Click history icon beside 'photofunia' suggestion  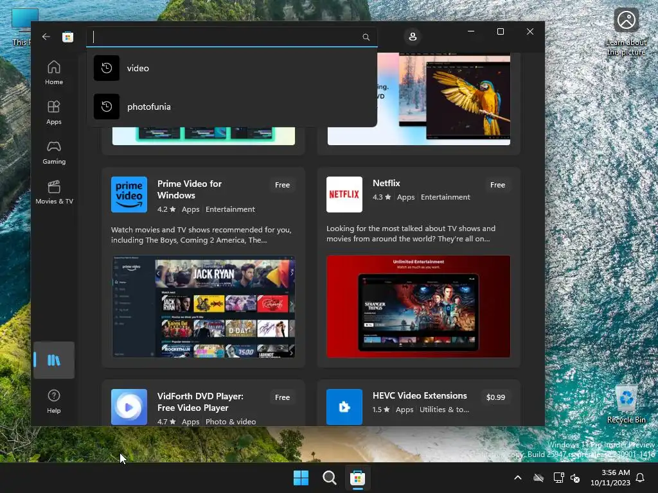[x=107, y=107]
